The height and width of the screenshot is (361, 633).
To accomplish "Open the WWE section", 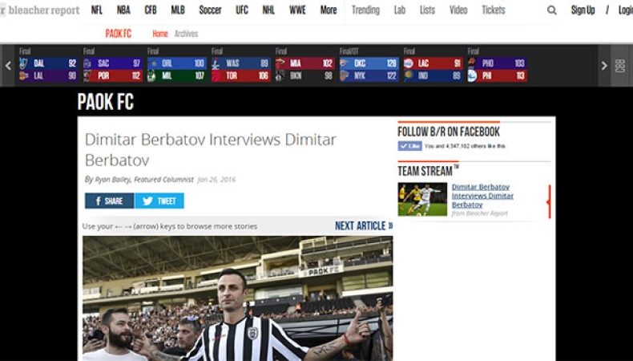I will [x=297, y=10].
